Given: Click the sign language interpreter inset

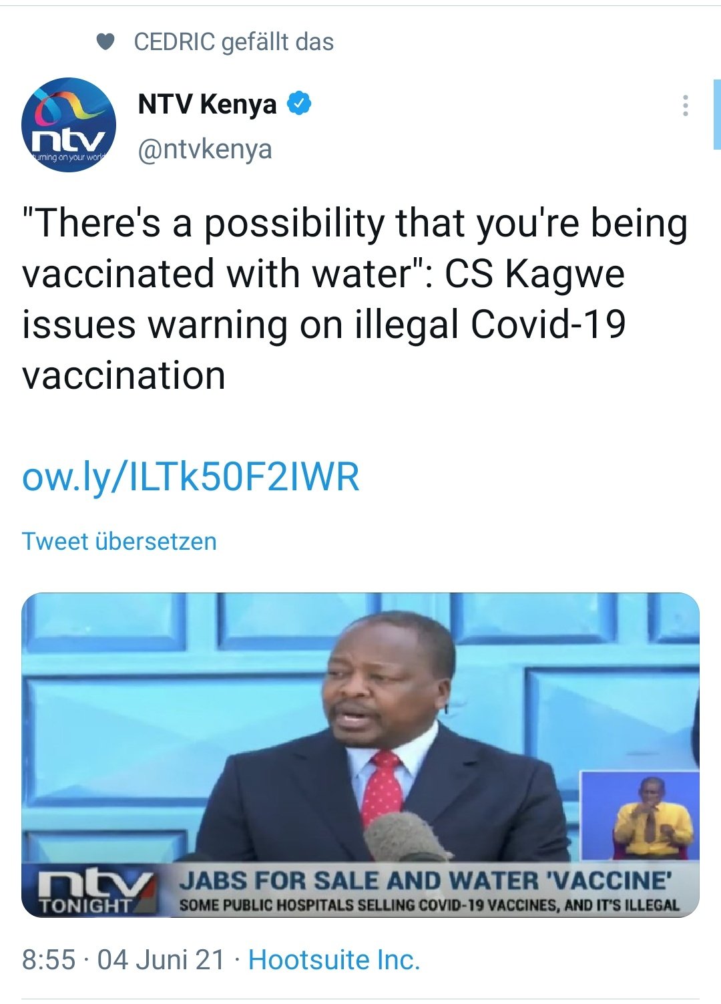Looking at the screenshot, I should (x=640, y=815).
